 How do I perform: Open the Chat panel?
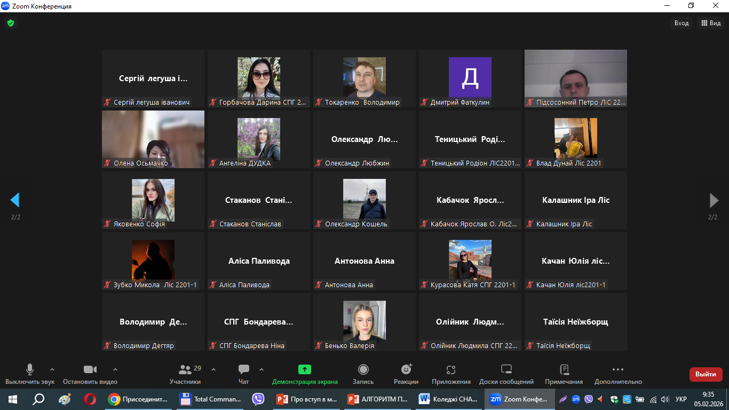[244, 374]
